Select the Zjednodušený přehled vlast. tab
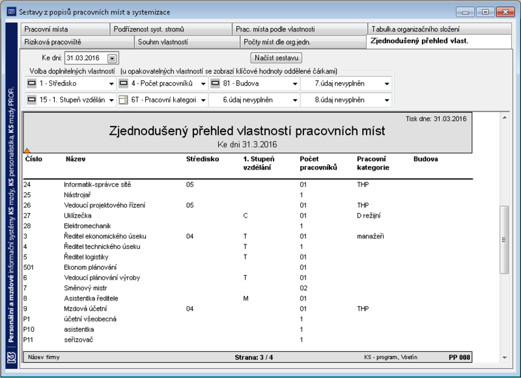 439,42
